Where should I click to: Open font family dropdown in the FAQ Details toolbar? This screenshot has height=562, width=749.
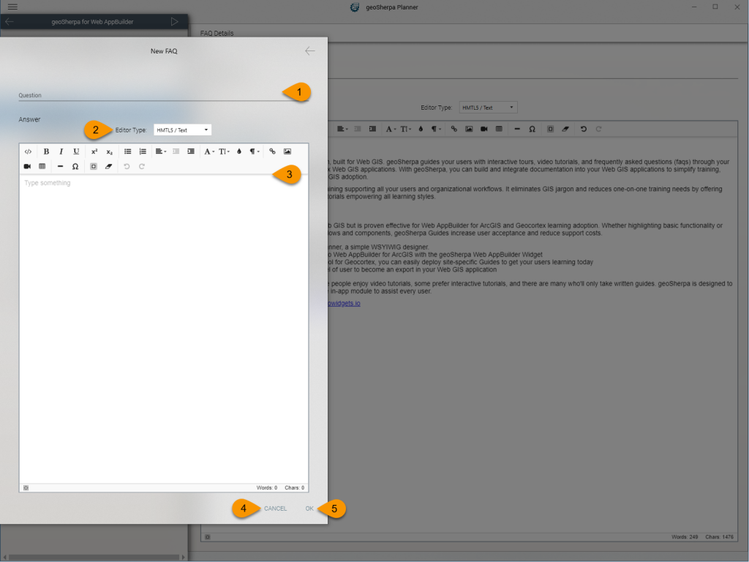(x=391, y=129)
